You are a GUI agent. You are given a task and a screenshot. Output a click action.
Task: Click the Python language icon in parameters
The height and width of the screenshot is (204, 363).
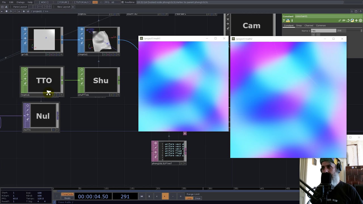(352, 20)
